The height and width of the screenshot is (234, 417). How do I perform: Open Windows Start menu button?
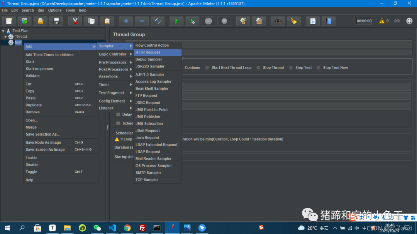[x=7, y=227]
